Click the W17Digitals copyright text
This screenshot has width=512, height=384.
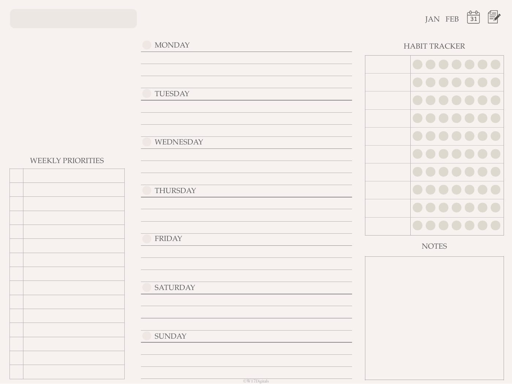pyautogui.click(x=256, y=381)
